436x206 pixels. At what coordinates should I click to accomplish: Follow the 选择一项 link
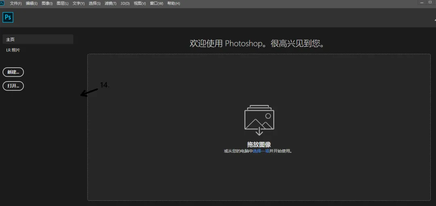pos(261,151)
